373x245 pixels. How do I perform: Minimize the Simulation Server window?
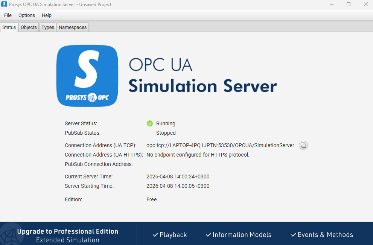[331, 4]
